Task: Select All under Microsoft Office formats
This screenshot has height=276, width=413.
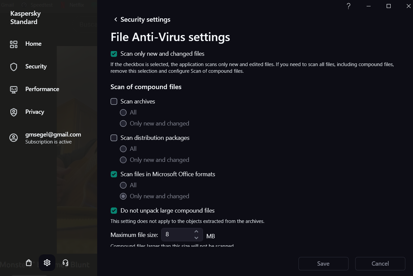Action: tap(123, 185)
